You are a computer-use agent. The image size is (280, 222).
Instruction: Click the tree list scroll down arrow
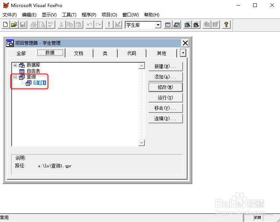tap(141, 143)
